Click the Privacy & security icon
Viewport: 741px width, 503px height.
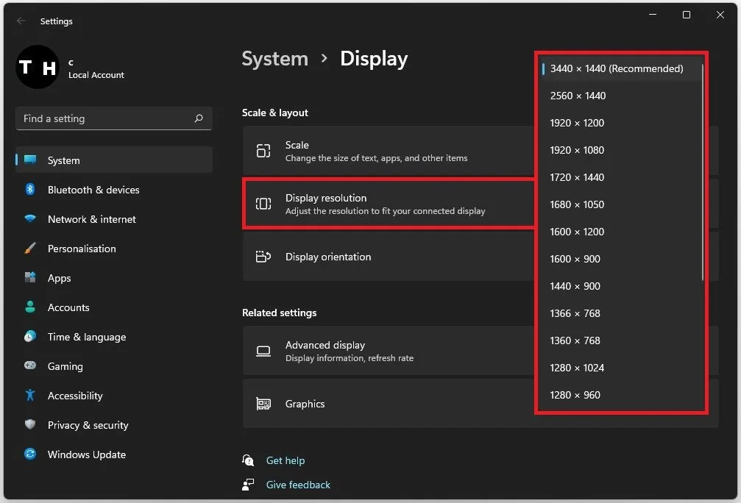29,425
